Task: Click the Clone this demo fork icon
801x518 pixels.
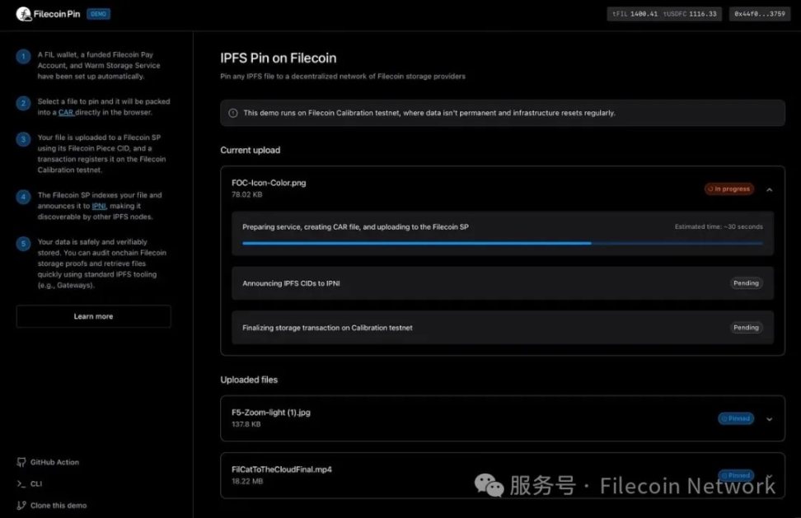Action: coord(21,506)
